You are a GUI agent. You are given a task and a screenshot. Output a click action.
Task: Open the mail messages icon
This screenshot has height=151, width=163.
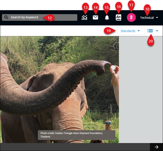pyautogui.click(x=95, y=18)
